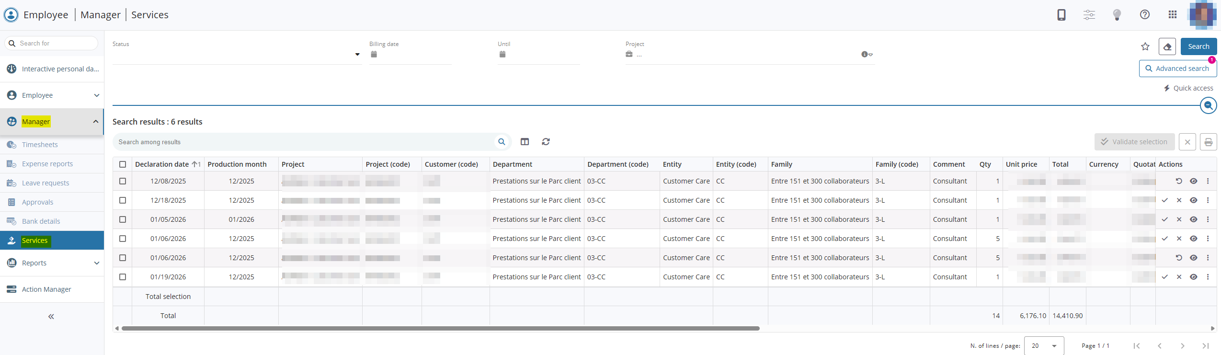Screen dimensions: 1221x355
Task: Tick the checkbox for 01/19/2026 row
Action: click(123, 277)
